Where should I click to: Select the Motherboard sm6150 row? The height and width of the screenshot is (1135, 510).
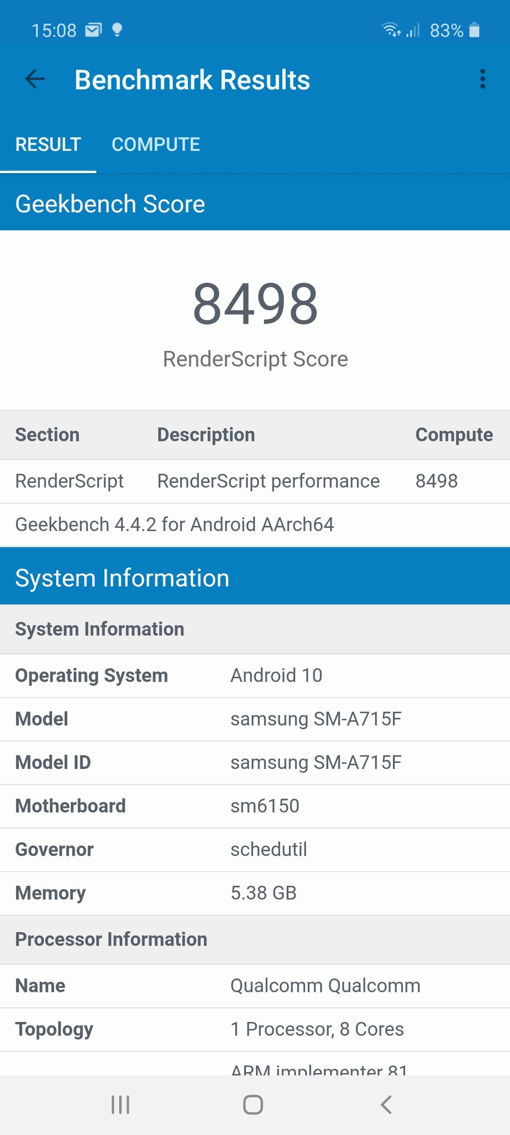pos(255,806)
